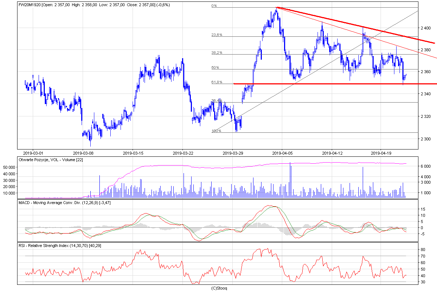Select MACD axis value 10
The width and height of the screenshot is (437, 291).
[x=423, y=215]
